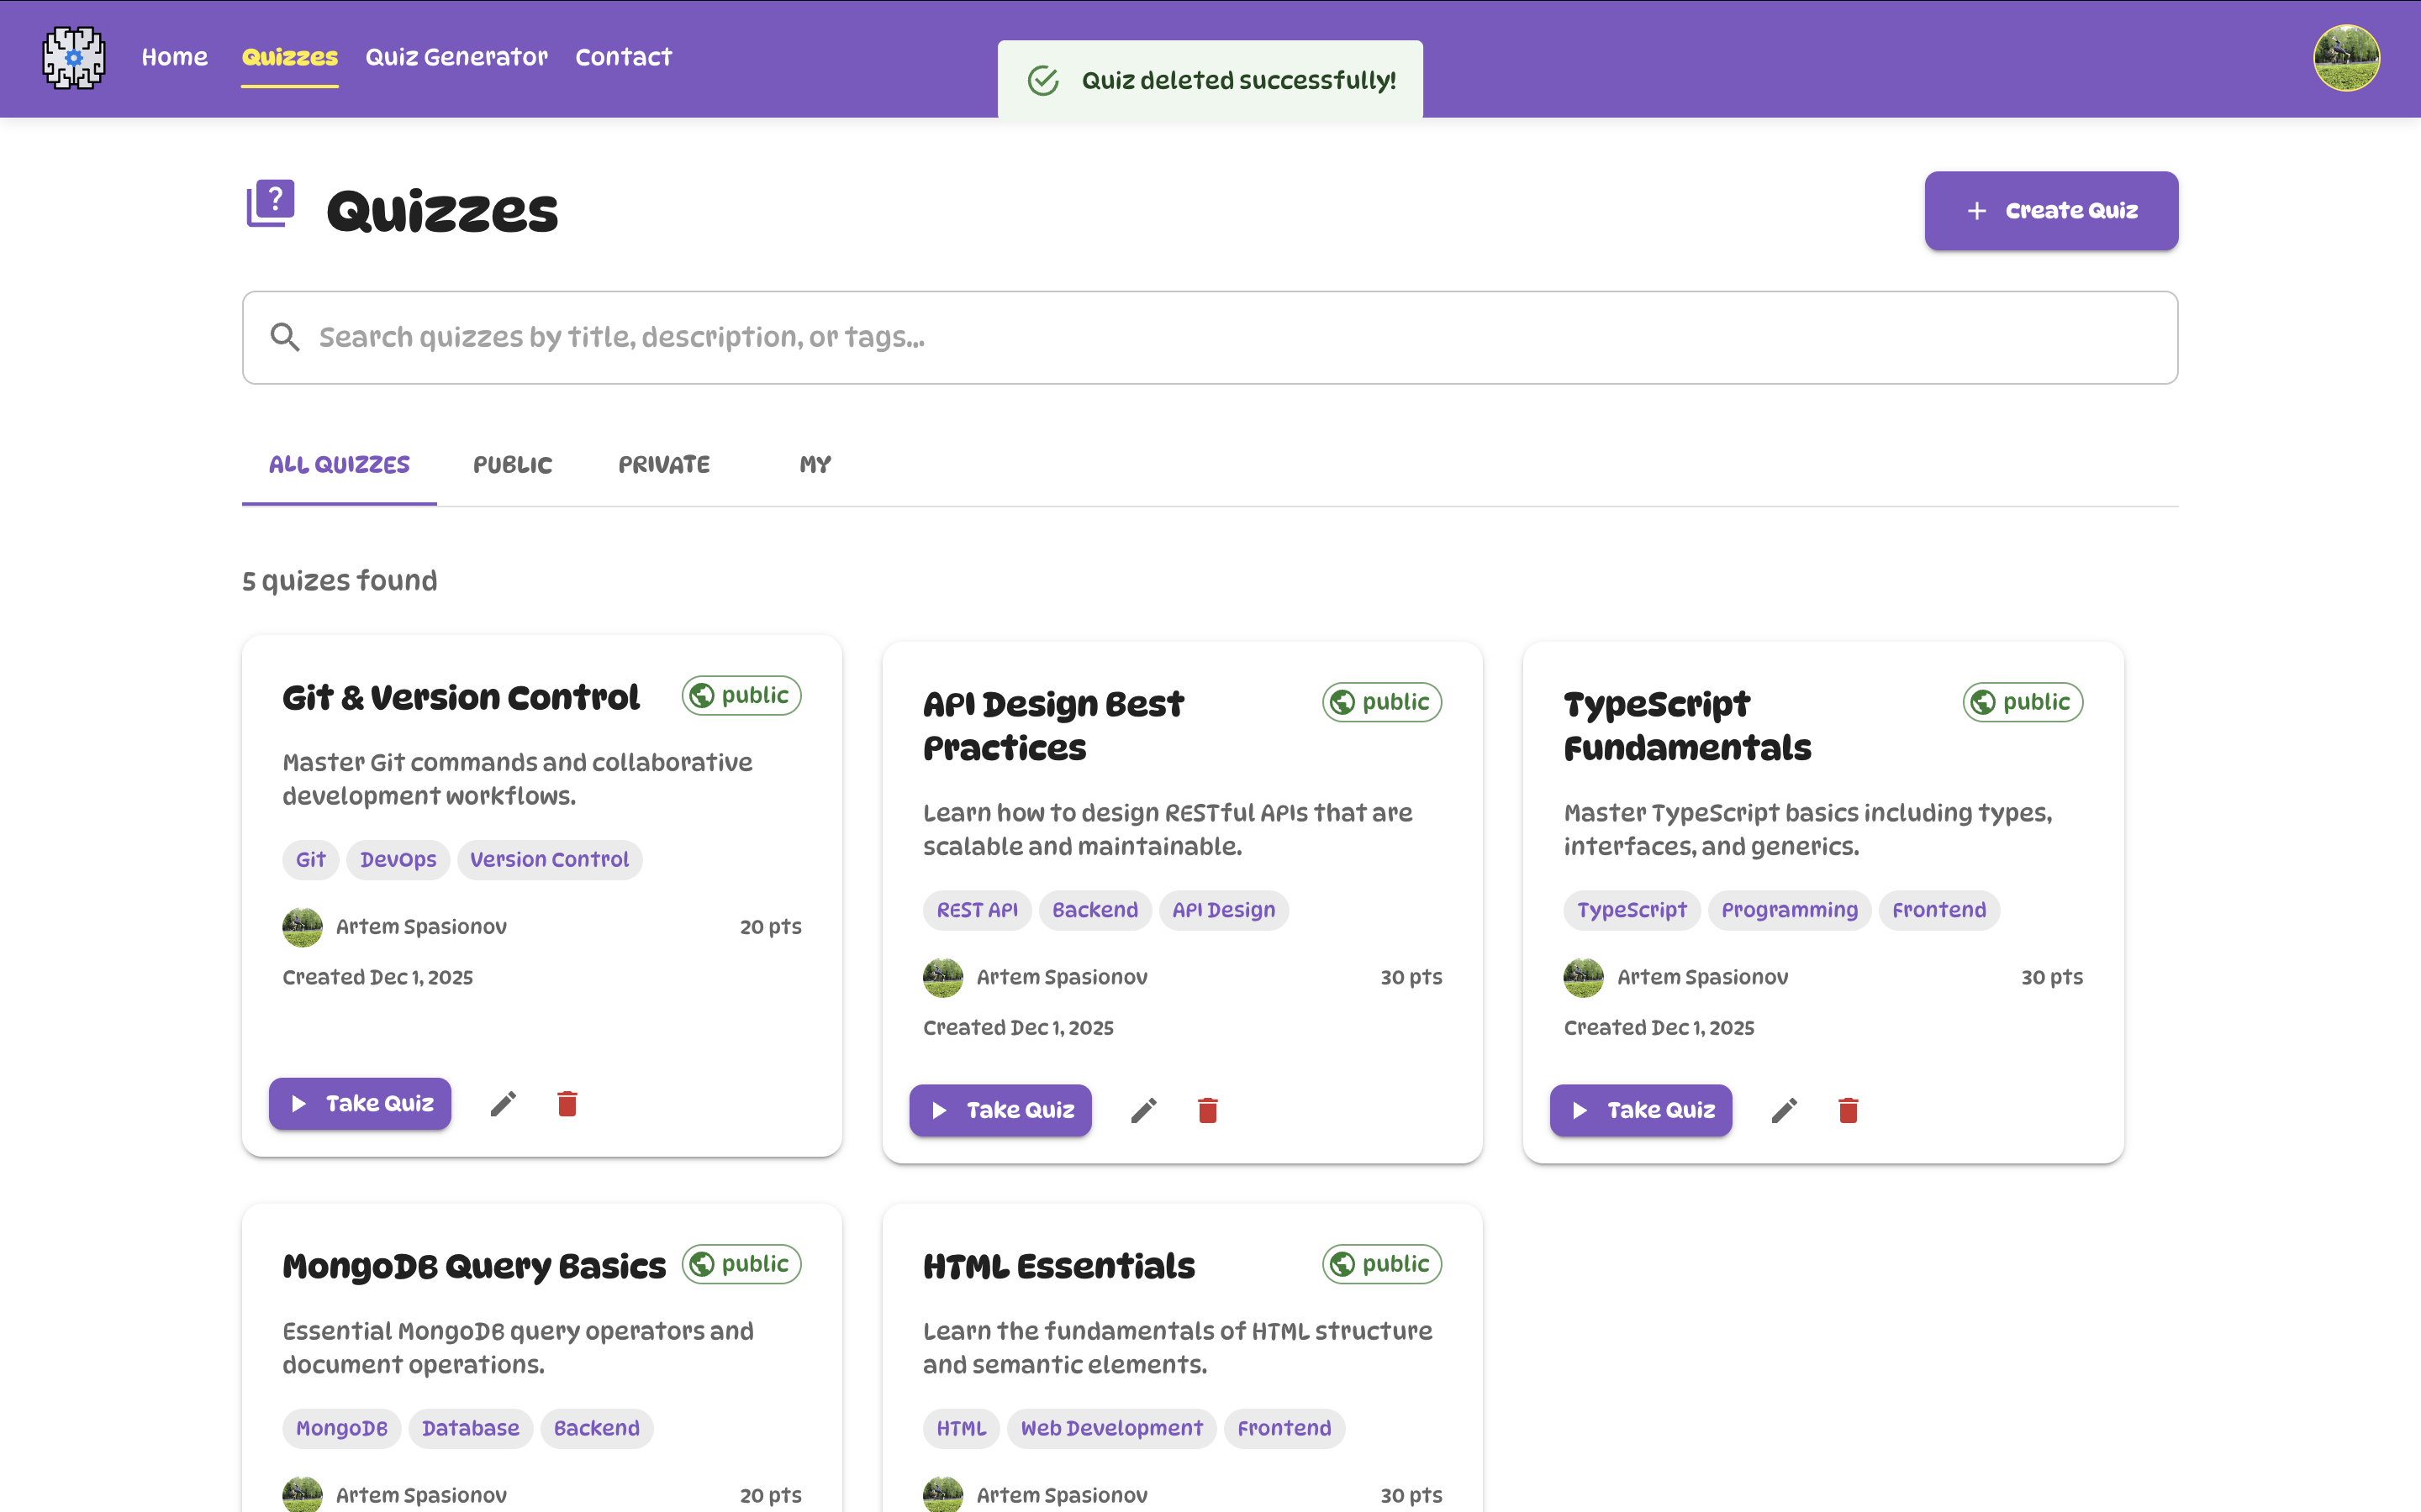Click the search magnifier icon
This screenshot has width=2421, height=1512.
pyautogui.click(x=285, y=337)
